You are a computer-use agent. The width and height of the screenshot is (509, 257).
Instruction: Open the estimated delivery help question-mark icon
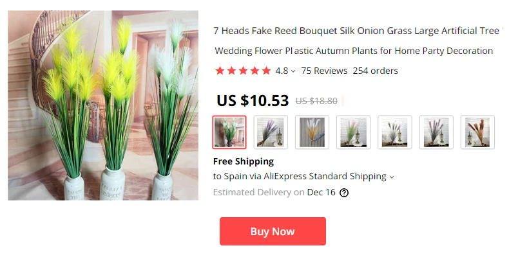344,193
